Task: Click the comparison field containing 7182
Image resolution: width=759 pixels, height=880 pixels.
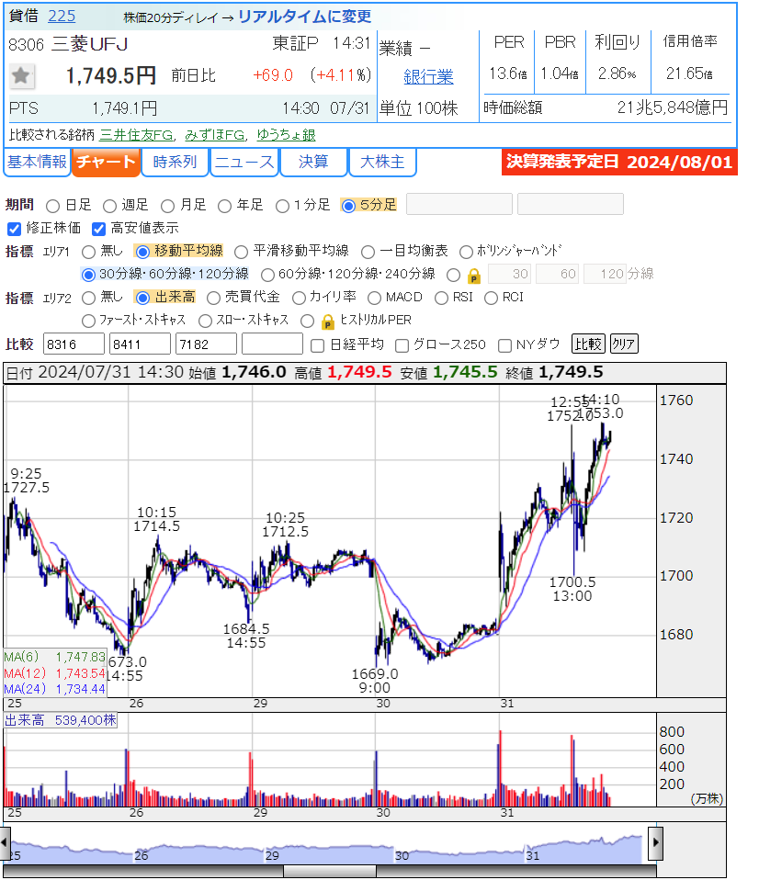Action: [207, 344]
